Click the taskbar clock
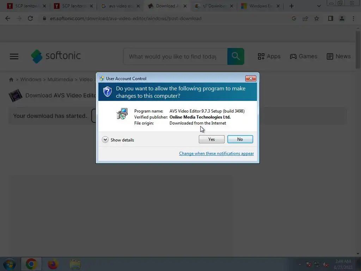 pyautogui.click(x=343, y=264)
